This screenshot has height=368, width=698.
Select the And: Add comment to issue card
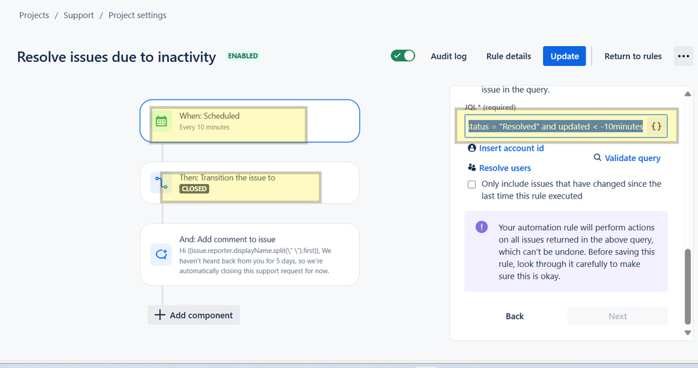pos(249,254)
